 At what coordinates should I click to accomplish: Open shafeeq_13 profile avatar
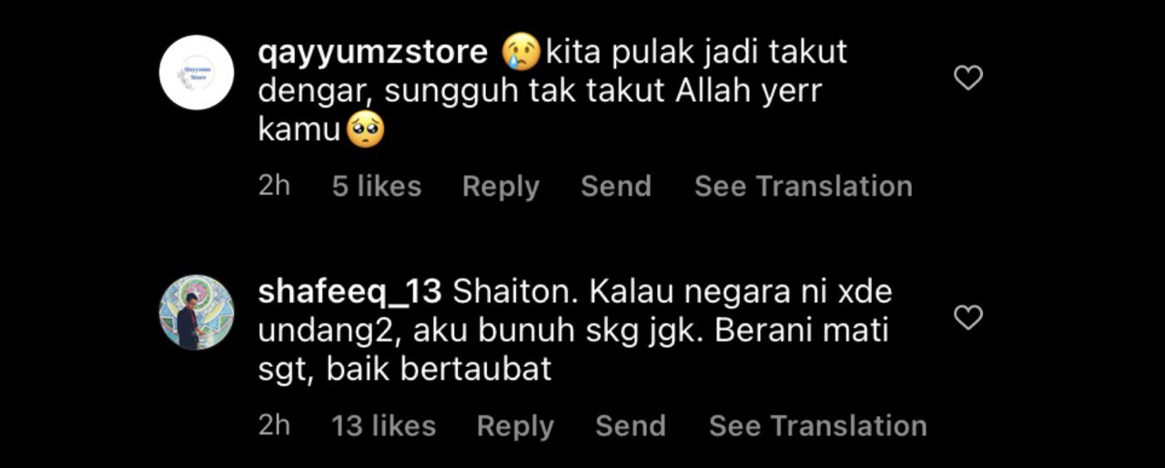tap(197, 312)
